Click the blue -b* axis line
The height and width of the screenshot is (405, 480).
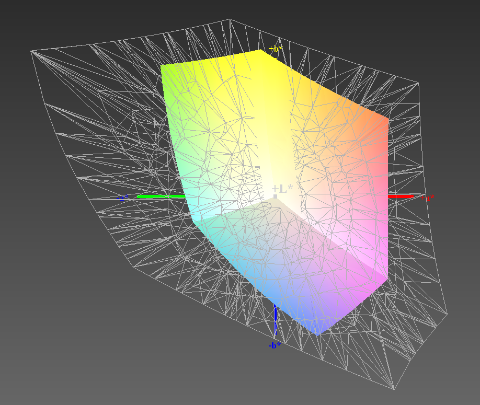pyautogui.click(x=276, y=320)
